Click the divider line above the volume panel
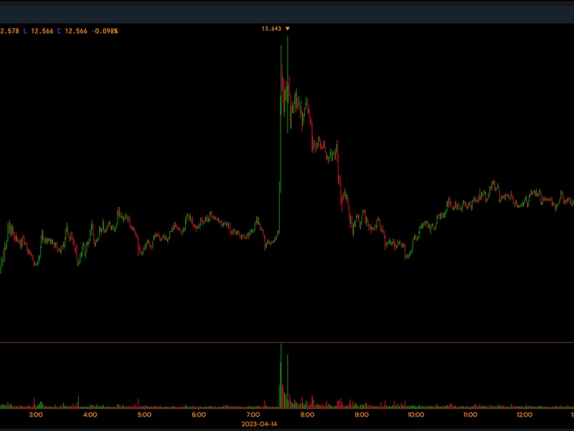This screenshot has height=431, width=574. 287,343
